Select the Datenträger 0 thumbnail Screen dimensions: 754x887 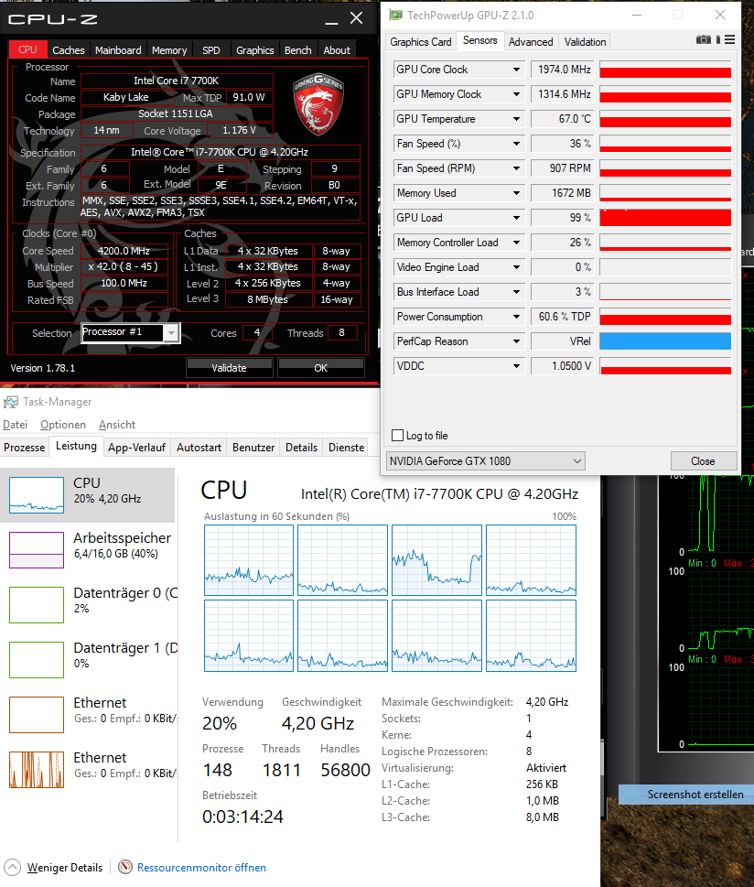tap(37, 605)
